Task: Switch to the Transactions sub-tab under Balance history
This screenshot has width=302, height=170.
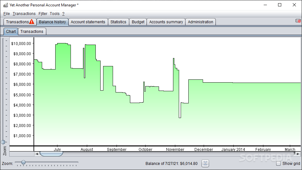Action: 32,31
